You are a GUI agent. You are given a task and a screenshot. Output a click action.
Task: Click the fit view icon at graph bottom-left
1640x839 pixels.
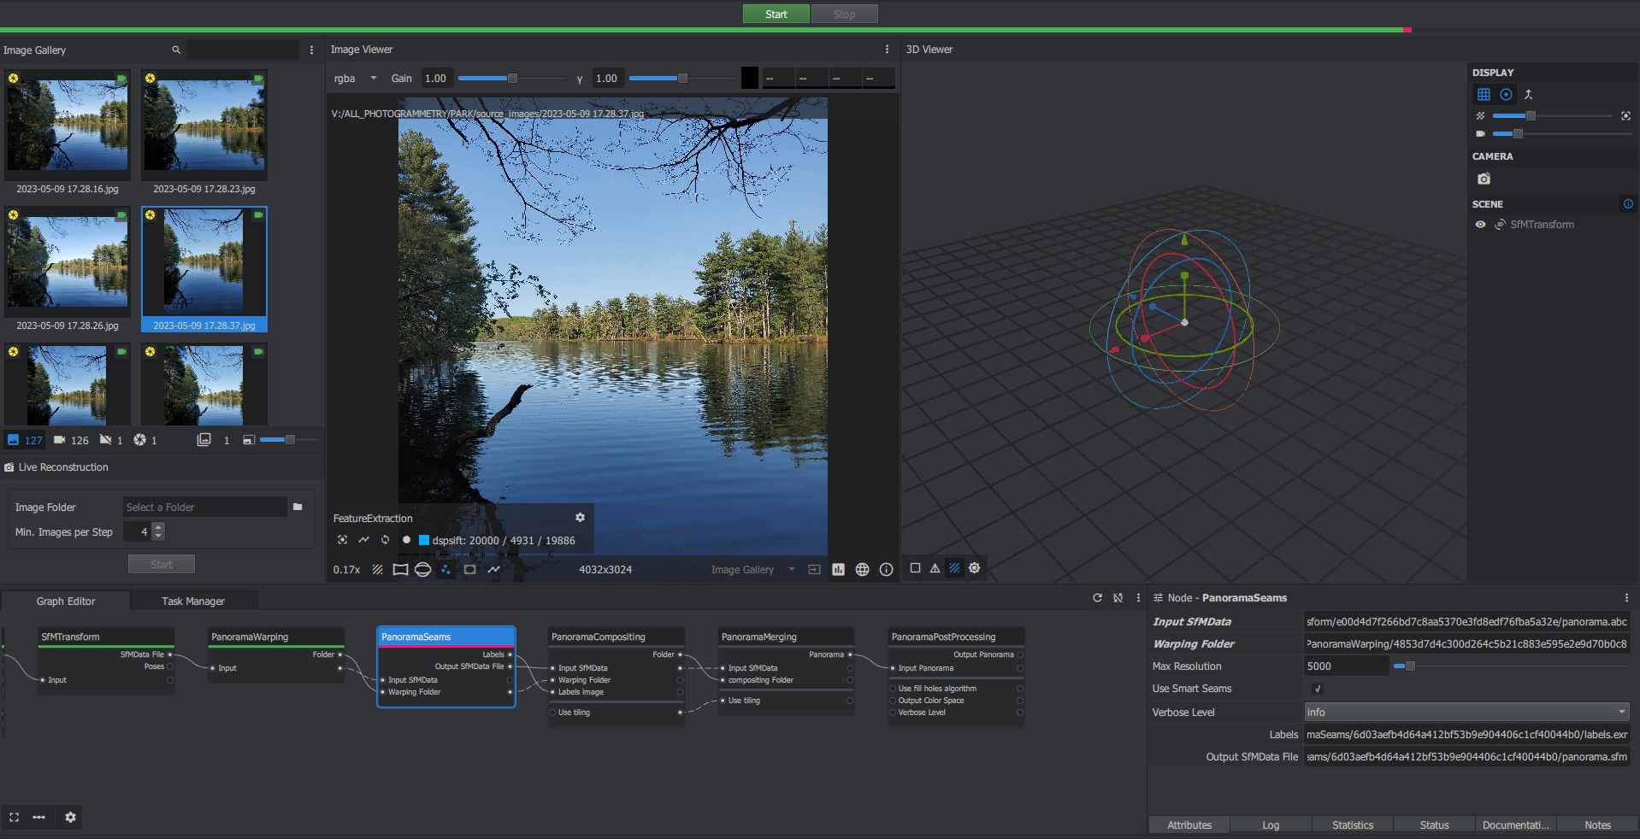pos(14,818)
